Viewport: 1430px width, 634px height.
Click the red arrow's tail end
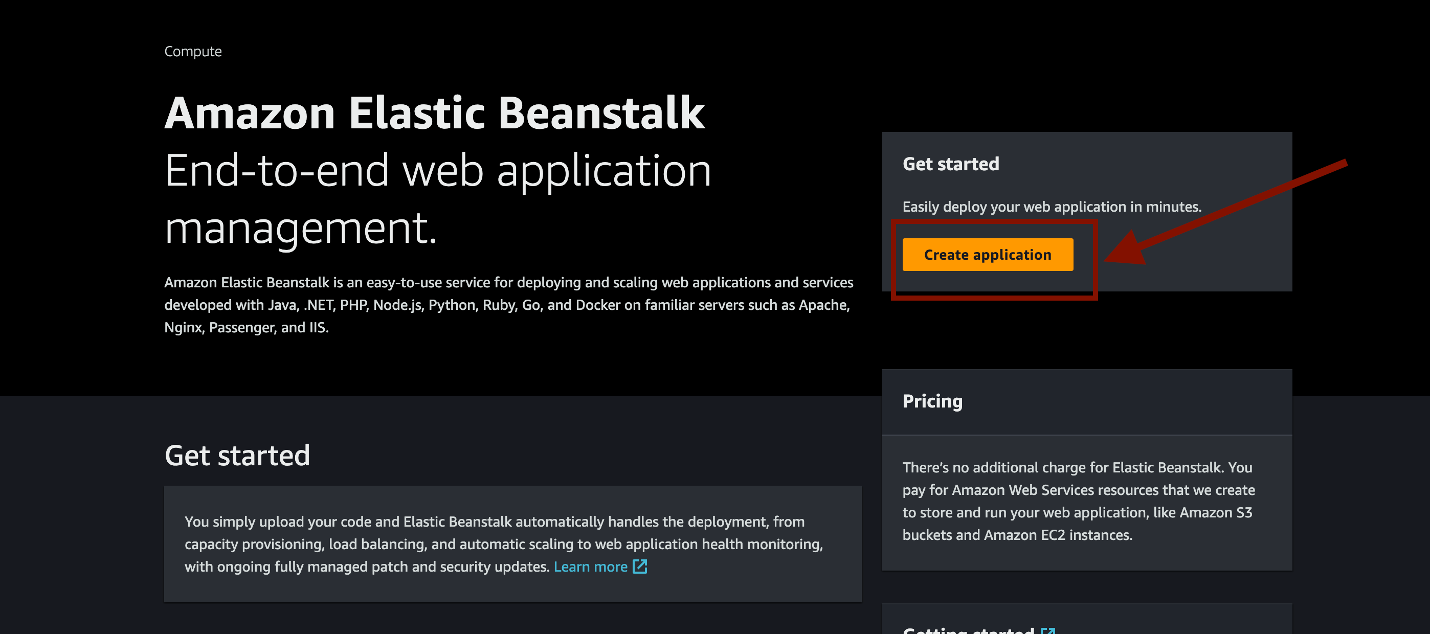(1343, 164)
